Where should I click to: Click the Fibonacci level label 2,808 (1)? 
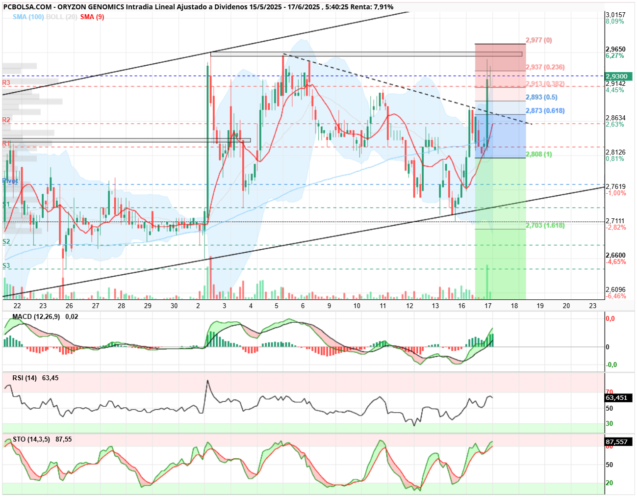tap(538, 154)
